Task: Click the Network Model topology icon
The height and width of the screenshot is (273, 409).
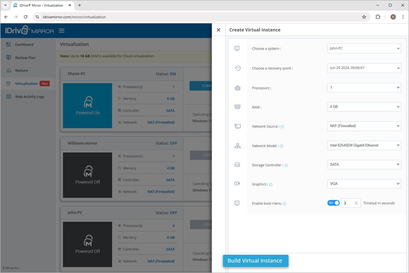Action: pyautogui.click(x=238, y=146)
